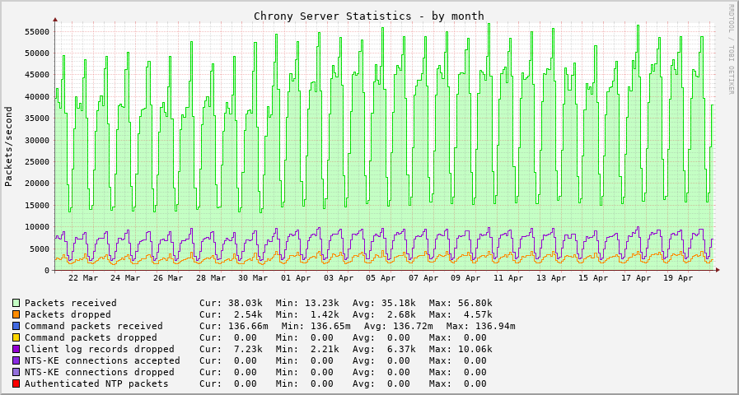Viewport: 739px width, 395px height.
Task: Click the NTS-KE connections accepted label
Action: (102, 360)
